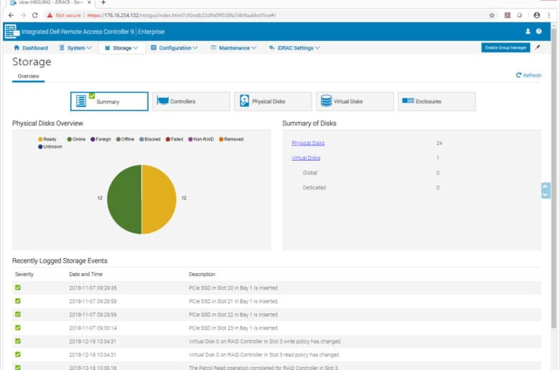
Task: Open the Physical Disks summary link
Action: (x=308, y=143)
